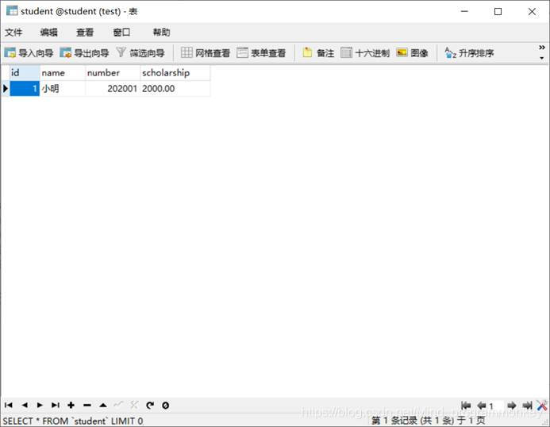Stop loading with the stop button
The width and height of the screenshot is (550, 427).
point(166,406)
